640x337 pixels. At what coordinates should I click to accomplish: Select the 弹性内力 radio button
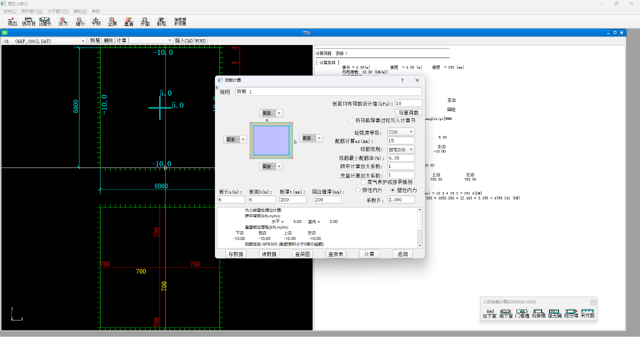pos(358,190)
